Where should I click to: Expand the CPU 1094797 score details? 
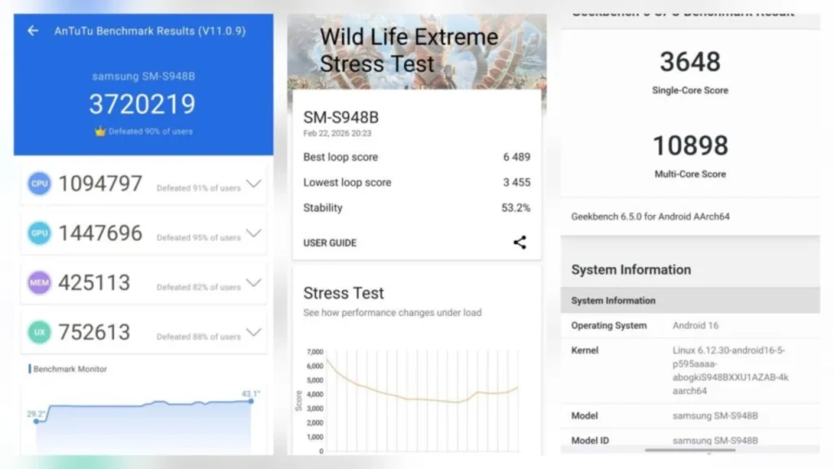(x=253, y=183)
